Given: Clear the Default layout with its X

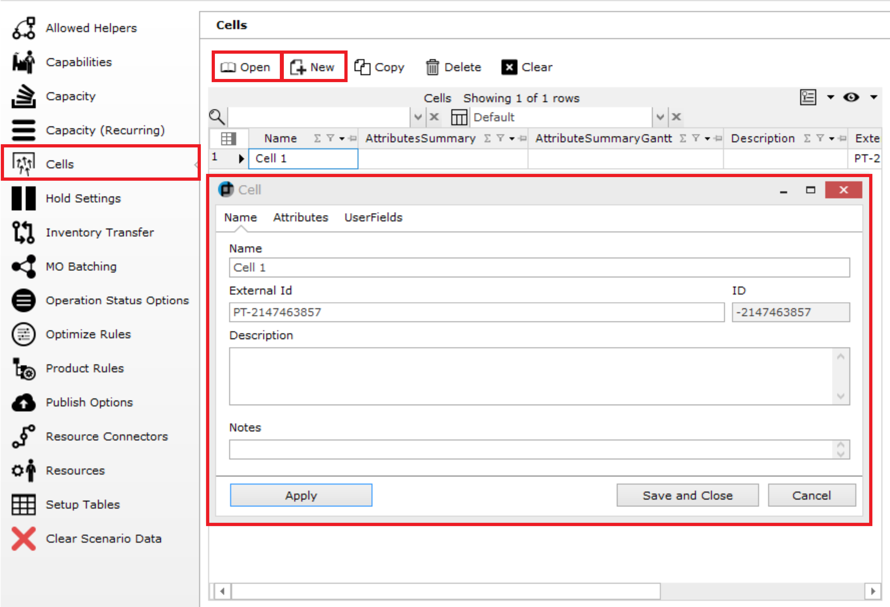Looking at the screenshot, I should tap(676, 117).
